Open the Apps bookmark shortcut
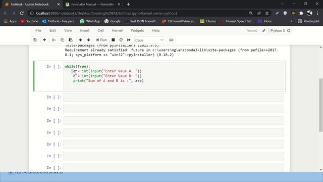This screenshot has width=323, height=182. [10, 21]
